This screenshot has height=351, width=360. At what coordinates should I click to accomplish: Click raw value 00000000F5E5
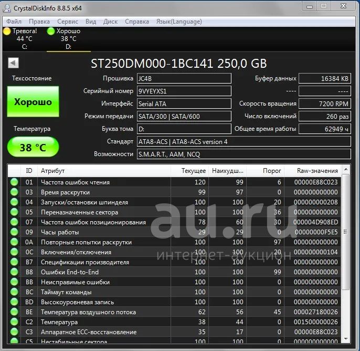point(316,232)
